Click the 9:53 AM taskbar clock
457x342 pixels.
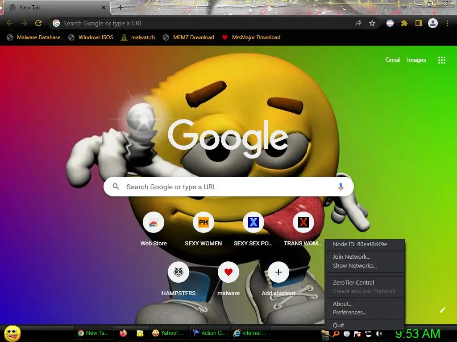click(418, 334)
